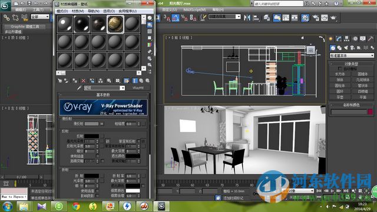Viewport: 377px width, 212px height.
Task: Toggle 菲涅耳反射 checkbox
Action: tap(138, 141)
